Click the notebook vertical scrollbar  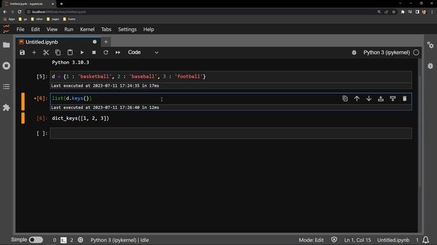pos(419,131)
